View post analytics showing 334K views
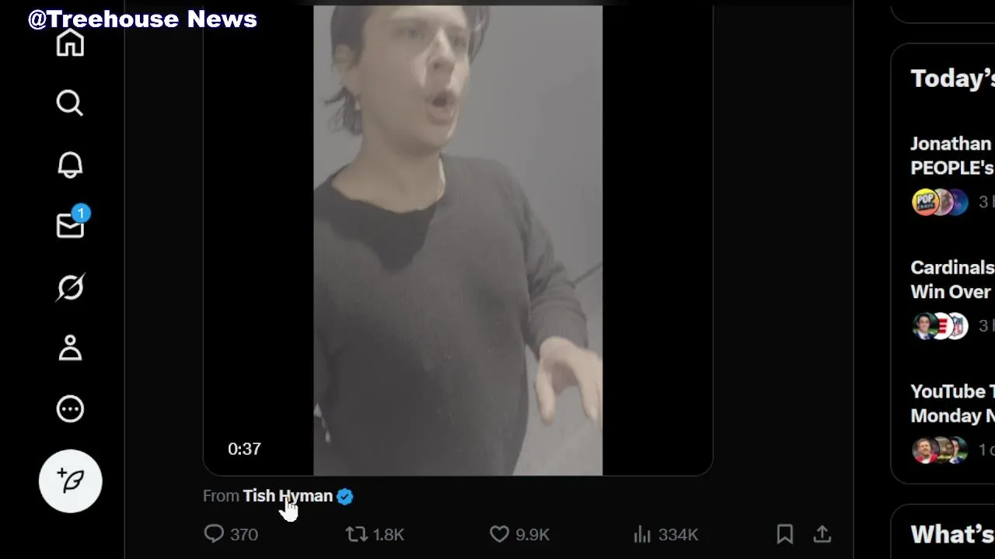Screen dimensions: 995x559 tap(642, 534)
